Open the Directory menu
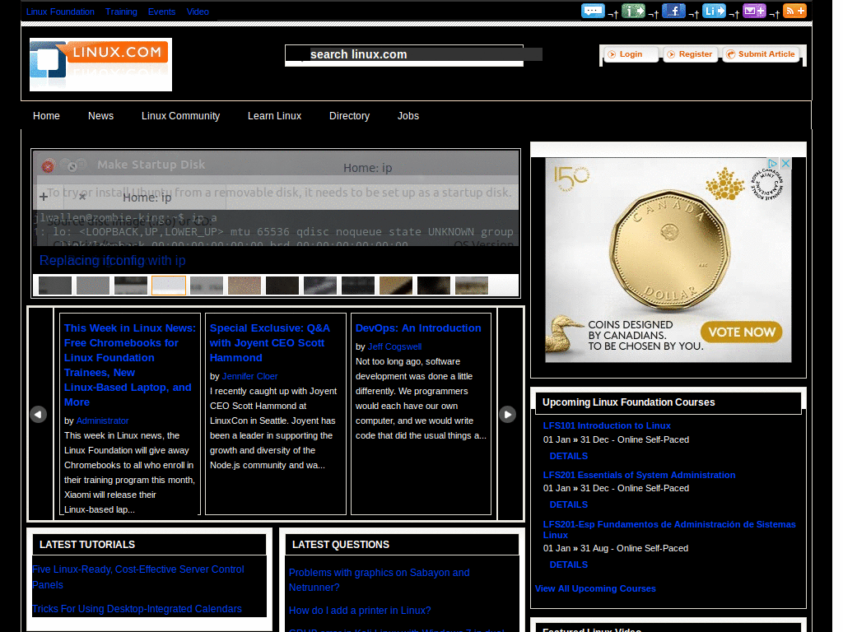 [x=349, y=116]
